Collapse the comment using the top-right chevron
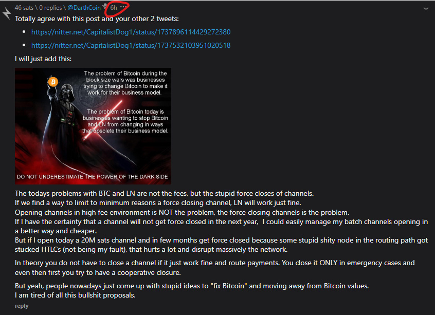The height and width of the screenshot is (315, 435). click(426, 9)
